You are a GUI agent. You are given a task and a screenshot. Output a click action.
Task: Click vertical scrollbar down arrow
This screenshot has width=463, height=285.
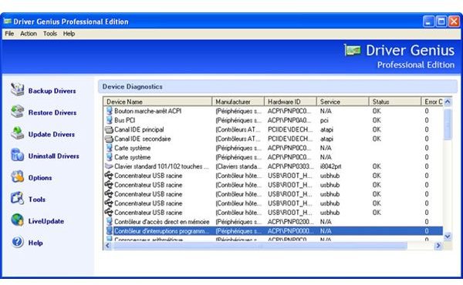(448, 236)
